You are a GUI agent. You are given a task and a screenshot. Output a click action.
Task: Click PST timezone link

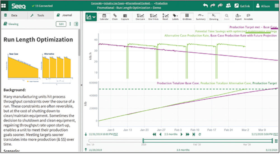[116, 134]
